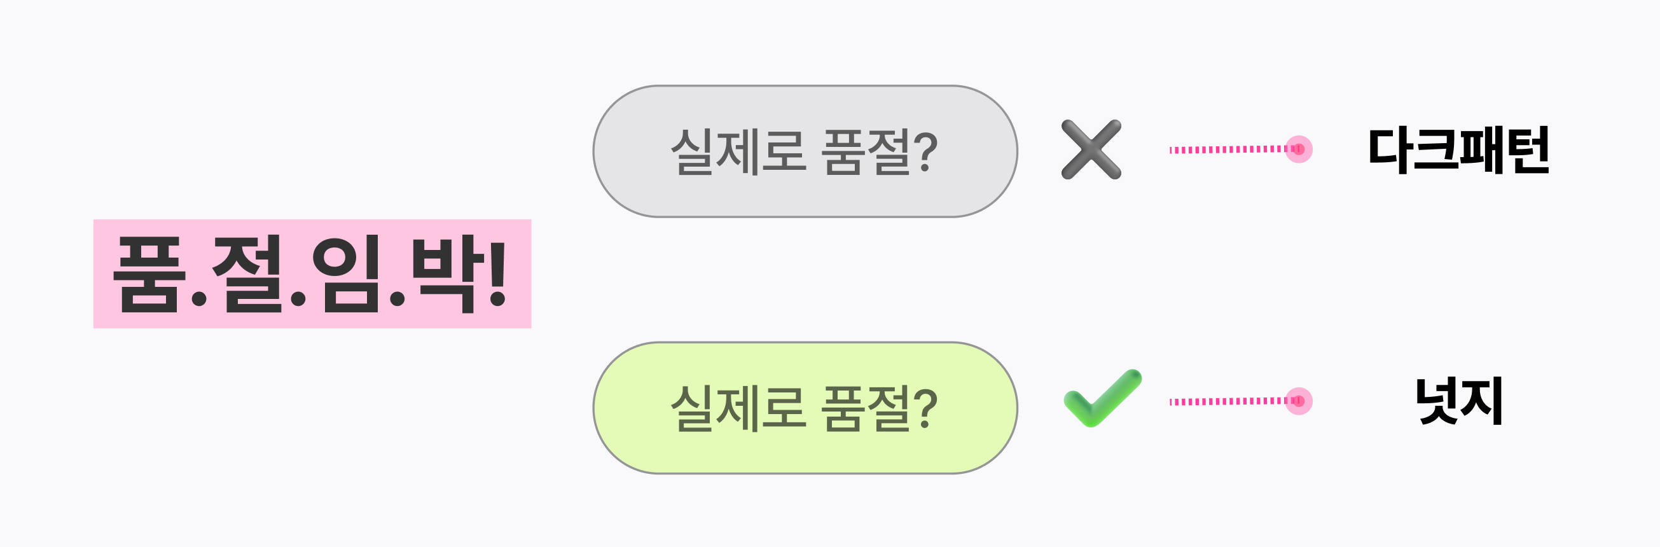The image size is (1660, 547).
Task: Click the exclamation mark in the pink headline
Action: [x=497, y=275]
